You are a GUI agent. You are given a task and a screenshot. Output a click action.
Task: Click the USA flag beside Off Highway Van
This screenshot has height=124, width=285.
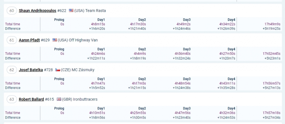(55, 40)
